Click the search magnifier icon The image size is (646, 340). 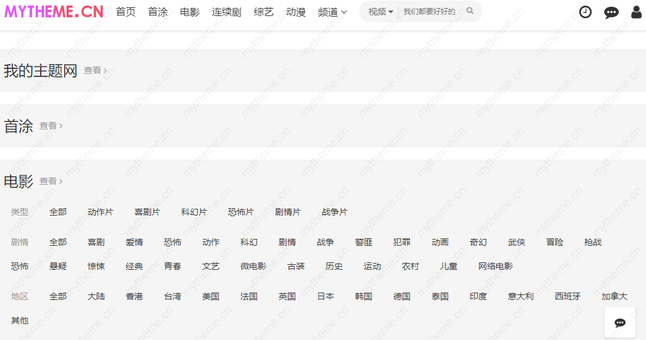[x=470, y=11]
